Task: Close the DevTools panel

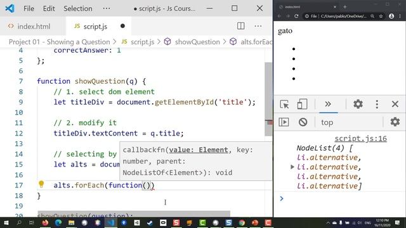Action: pyautogui.click(x=395, y=104)
